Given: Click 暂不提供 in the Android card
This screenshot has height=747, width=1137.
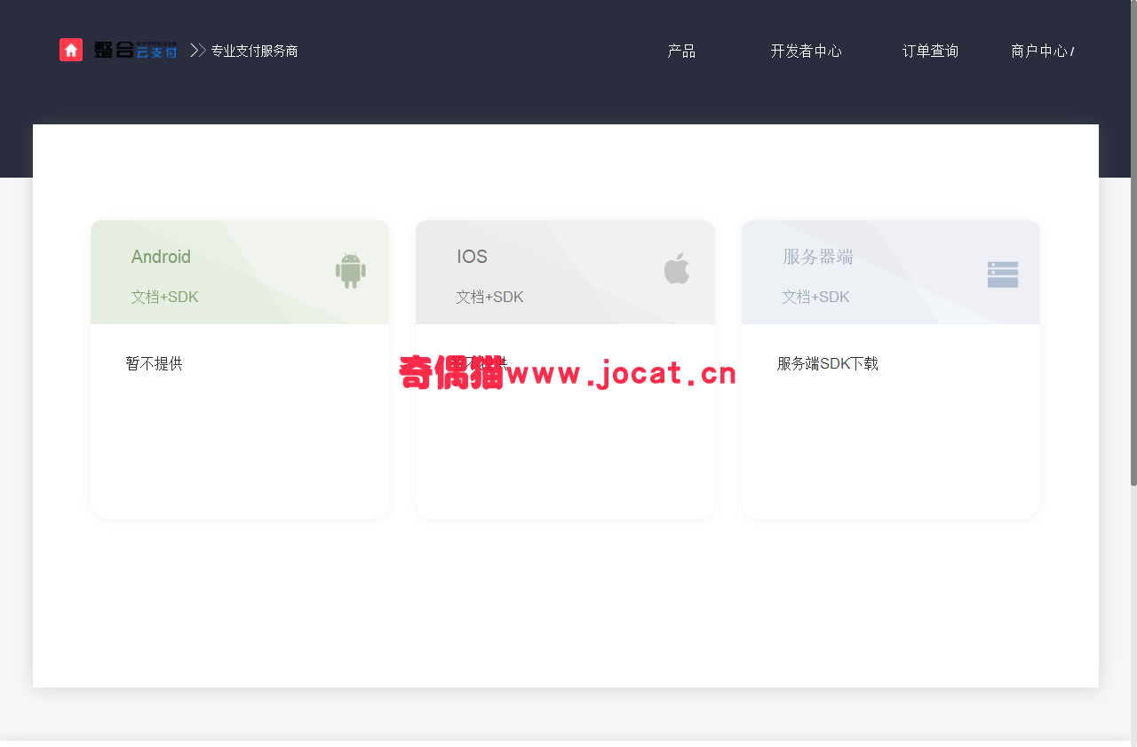Looking at the screenshot, I should point(154,363).
